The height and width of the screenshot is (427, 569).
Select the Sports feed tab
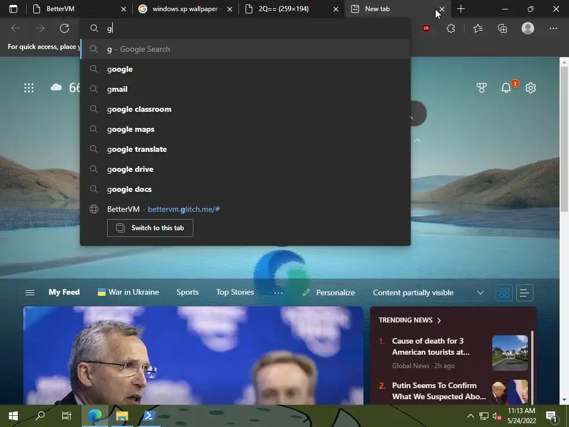(x=187, y=292)
